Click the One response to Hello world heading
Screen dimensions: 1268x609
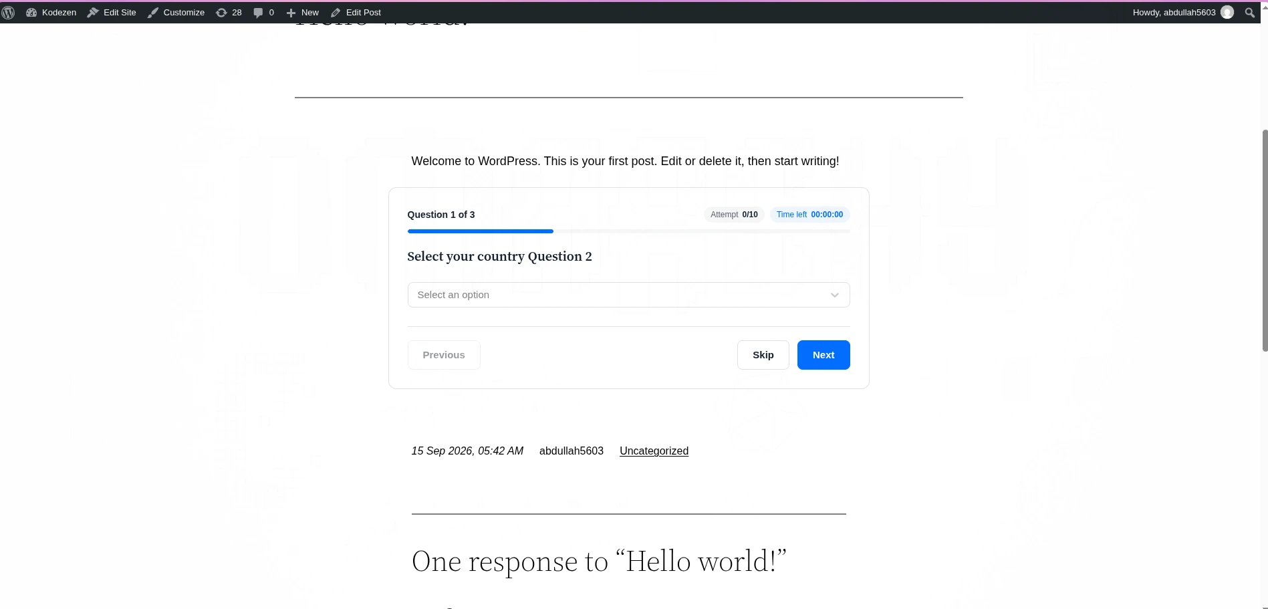[599, 562]
